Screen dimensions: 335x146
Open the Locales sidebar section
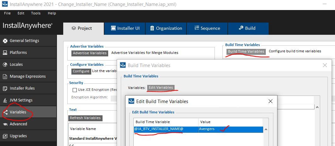[28, 65]
